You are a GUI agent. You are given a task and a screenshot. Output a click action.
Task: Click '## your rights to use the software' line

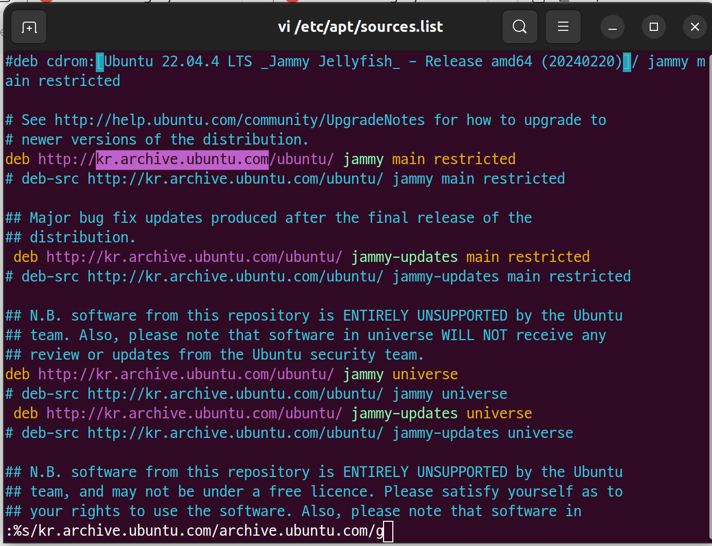[293, 512]
